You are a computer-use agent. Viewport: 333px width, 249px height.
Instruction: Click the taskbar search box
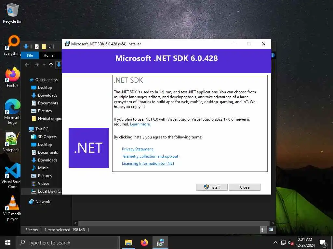coord(68,243)
